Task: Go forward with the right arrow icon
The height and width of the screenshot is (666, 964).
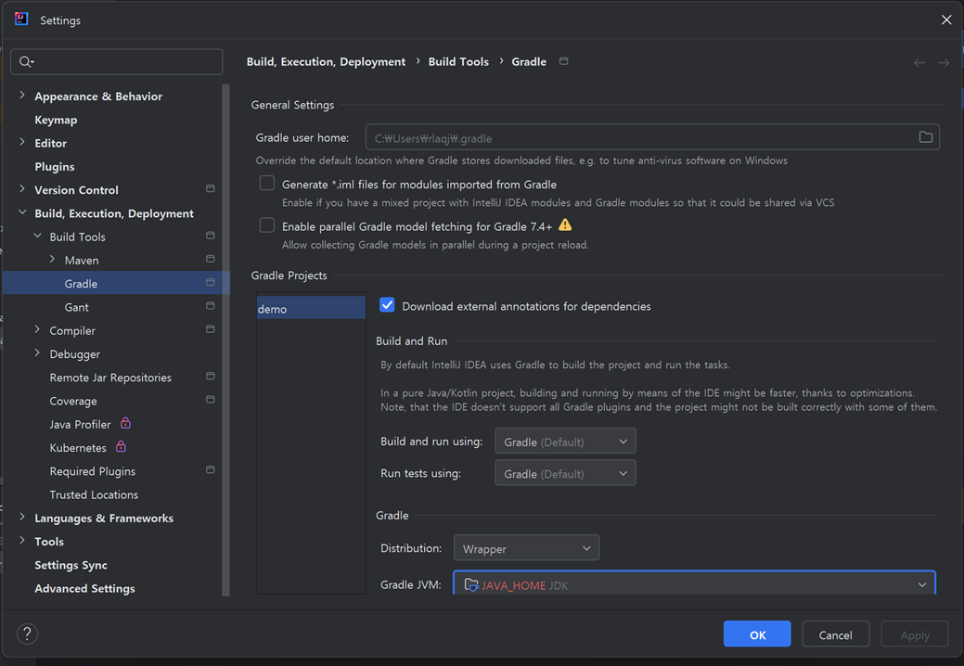Action: pos(943,63)
